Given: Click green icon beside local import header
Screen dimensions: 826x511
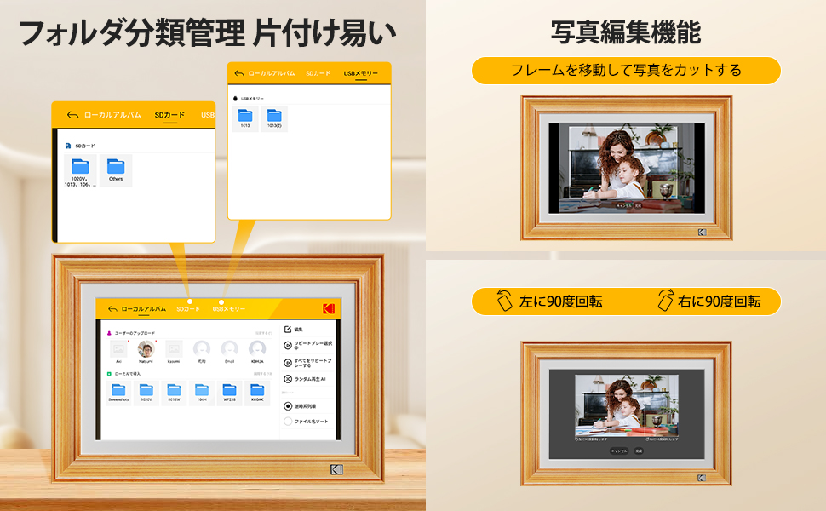Looking at the screenshot, I should click(x=110, y=374).
